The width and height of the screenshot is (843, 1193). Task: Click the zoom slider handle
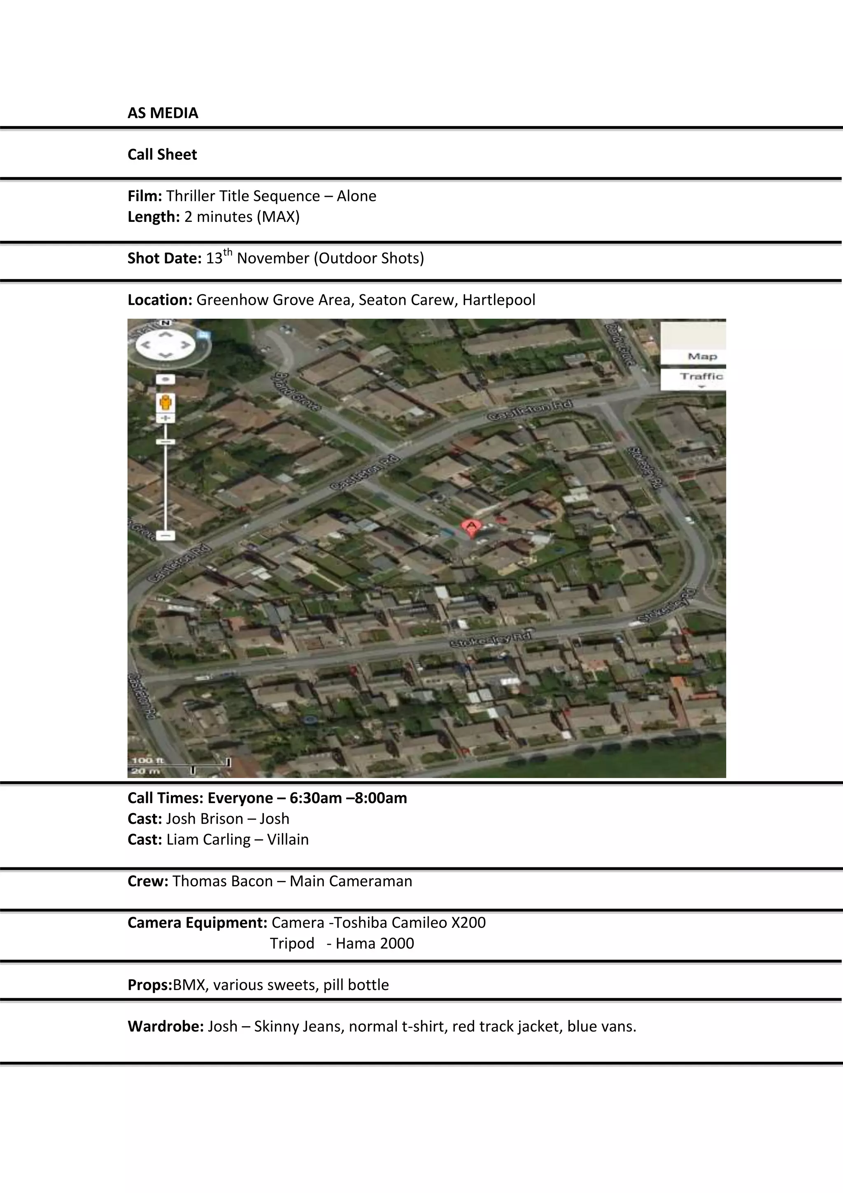[165, 442]
